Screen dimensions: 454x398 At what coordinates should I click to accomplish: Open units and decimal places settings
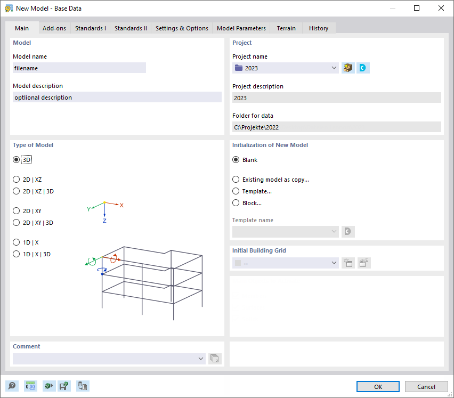[30, 386]
